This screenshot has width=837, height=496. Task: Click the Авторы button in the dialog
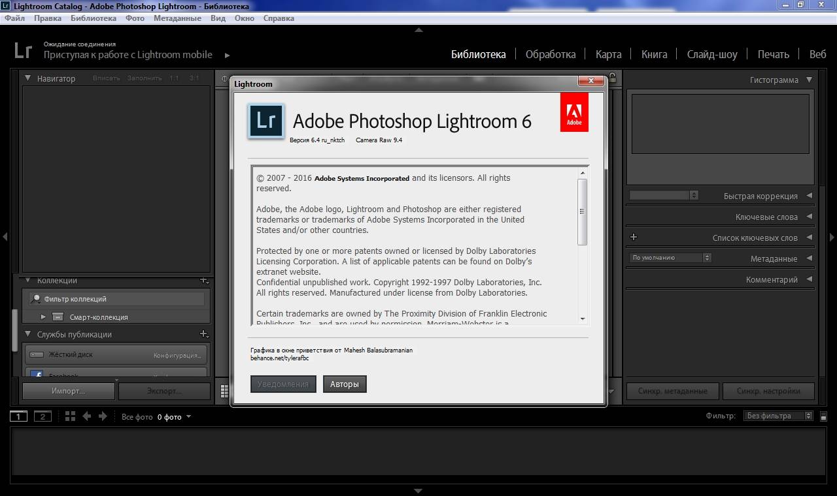[x=345, y=384]
